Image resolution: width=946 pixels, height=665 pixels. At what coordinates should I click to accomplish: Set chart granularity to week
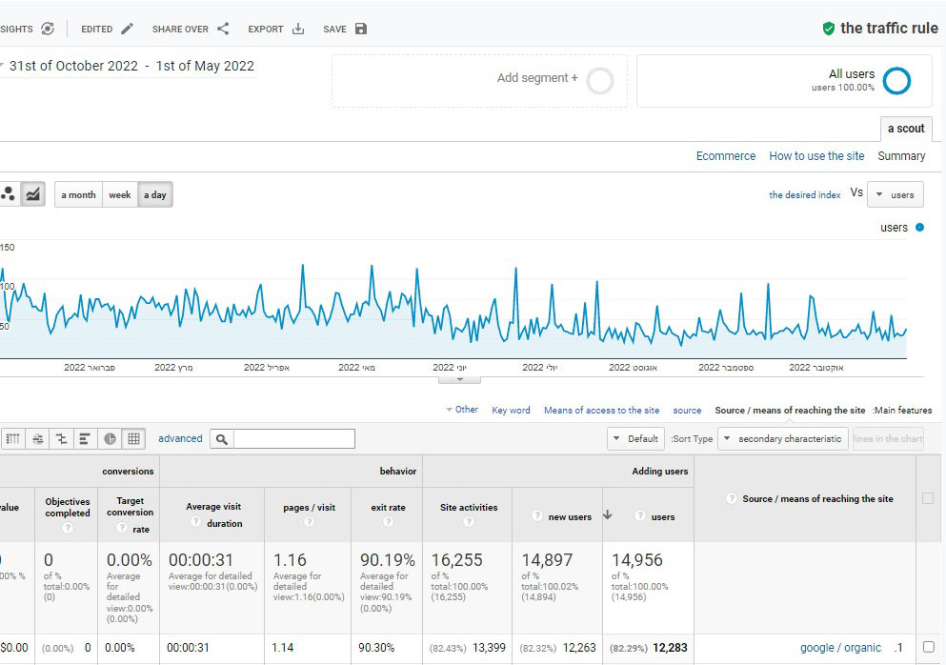tap(120, 194)
